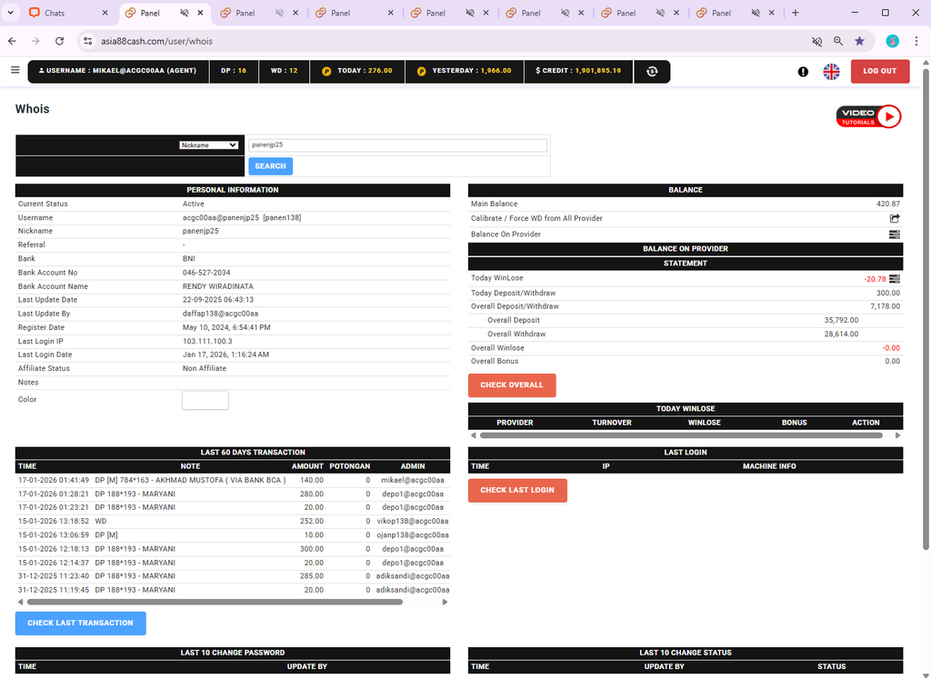Viewport: 931px width, 679px height.
Task: Click the Today Winlose table horizontal scrollbar
Action: tap(681, 435)
